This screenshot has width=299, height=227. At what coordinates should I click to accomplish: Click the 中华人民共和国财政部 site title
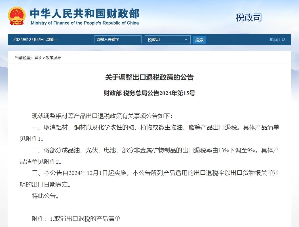pyautogui.click(x=85, y=13)
